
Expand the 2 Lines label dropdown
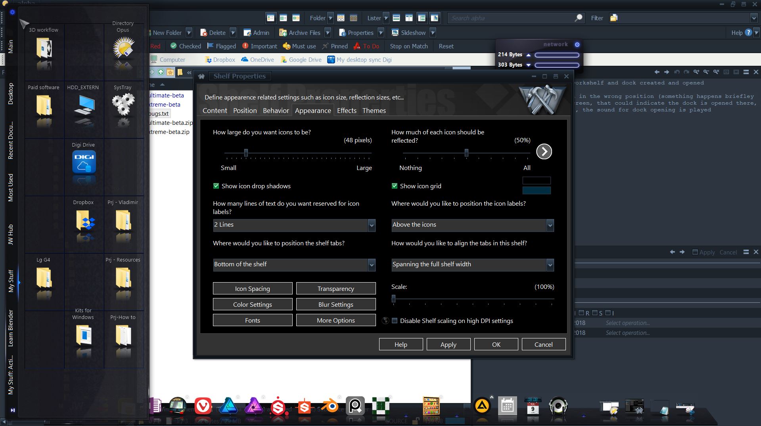371,225
